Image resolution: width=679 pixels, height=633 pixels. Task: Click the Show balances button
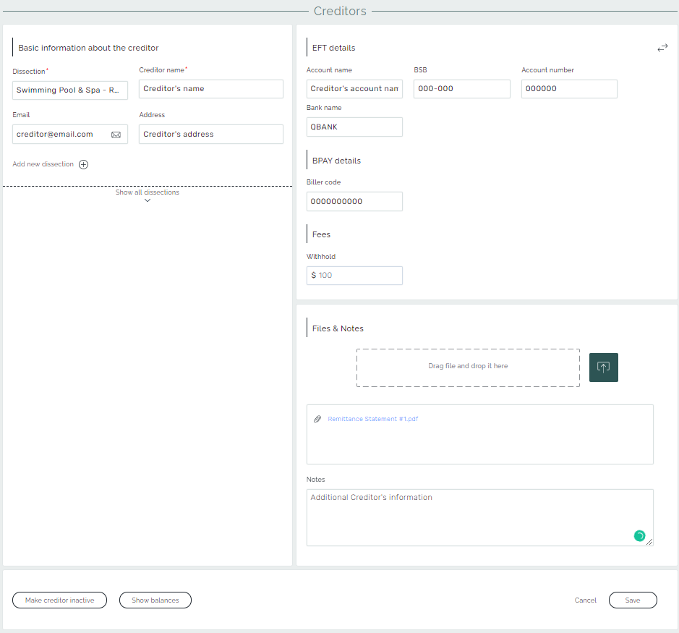pyautogui.click(x=155, y=600)
